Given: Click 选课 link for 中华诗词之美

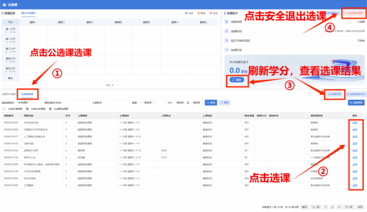Looking at the screenshot, I should 354,122.
